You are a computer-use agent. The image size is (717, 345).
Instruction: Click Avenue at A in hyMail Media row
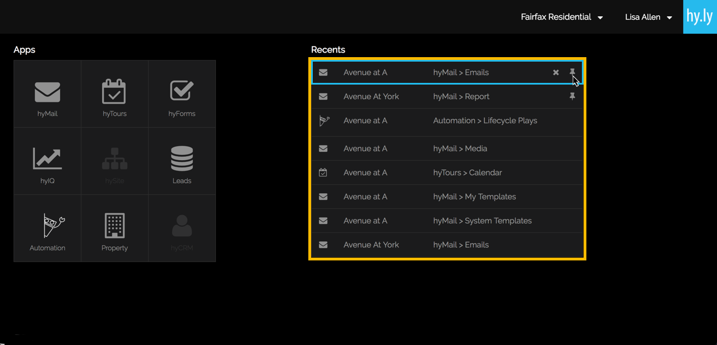pos(366,148)
